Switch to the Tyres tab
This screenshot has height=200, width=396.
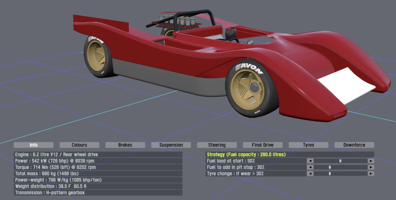[x=309, y=145]
